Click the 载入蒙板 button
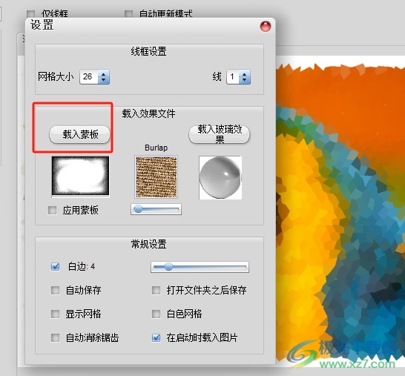The width and height of the screenshot is (405, 376). [79, 134]
